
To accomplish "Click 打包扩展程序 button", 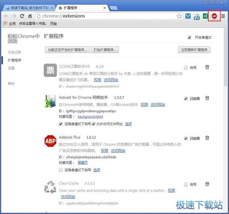I will tap(105, 50).
